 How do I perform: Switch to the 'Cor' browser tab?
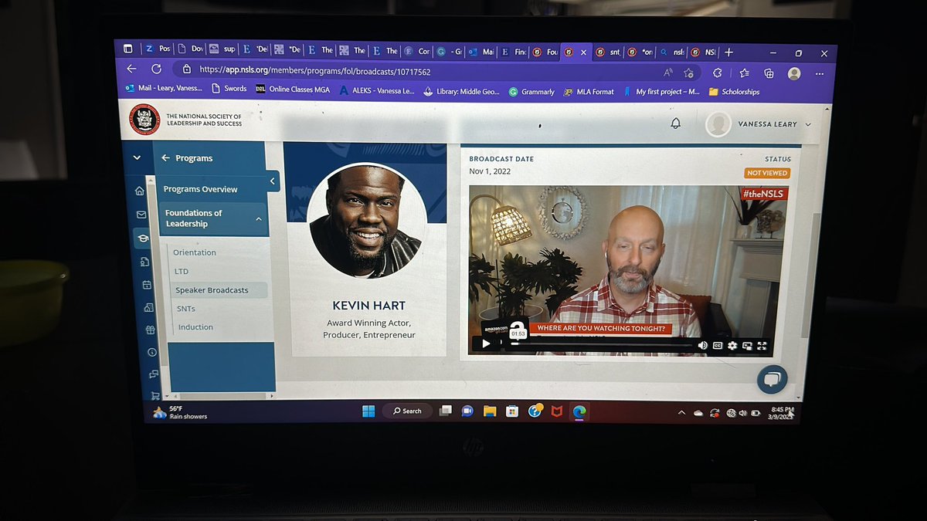(x=417, y=51)
